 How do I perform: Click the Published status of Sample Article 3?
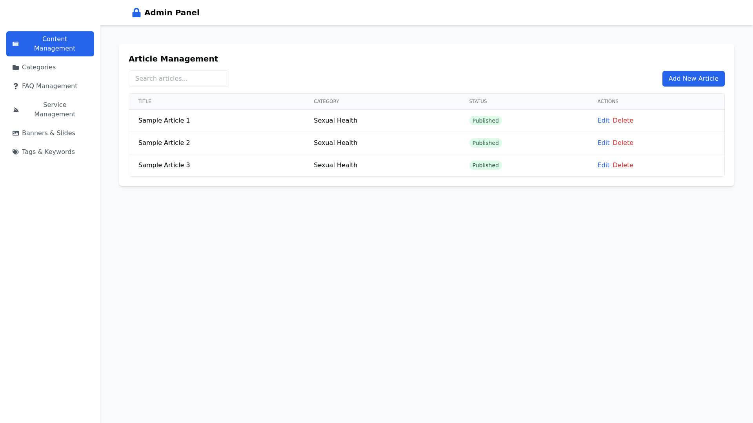coord(486,165)
